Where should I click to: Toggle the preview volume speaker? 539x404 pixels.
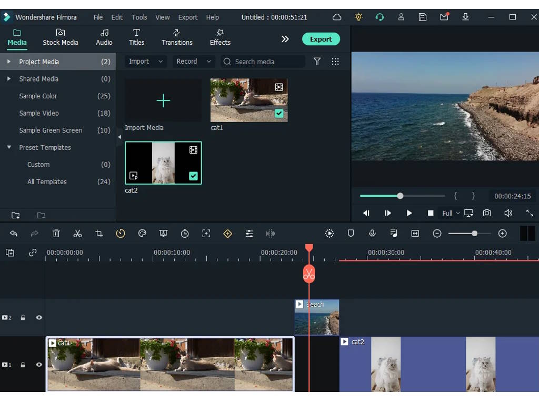pyautogui.click(x=508, y=213)
